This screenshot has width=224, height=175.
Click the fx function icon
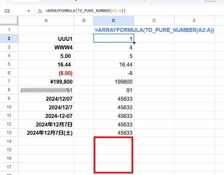click(40, 11)
